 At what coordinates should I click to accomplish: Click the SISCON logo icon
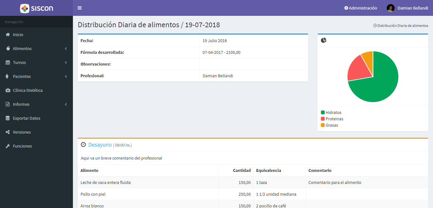(x=25, y=8)
